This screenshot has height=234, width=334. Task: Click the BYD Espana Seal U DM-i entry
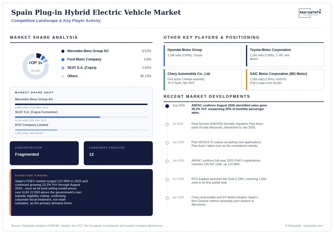coord(229,181)
